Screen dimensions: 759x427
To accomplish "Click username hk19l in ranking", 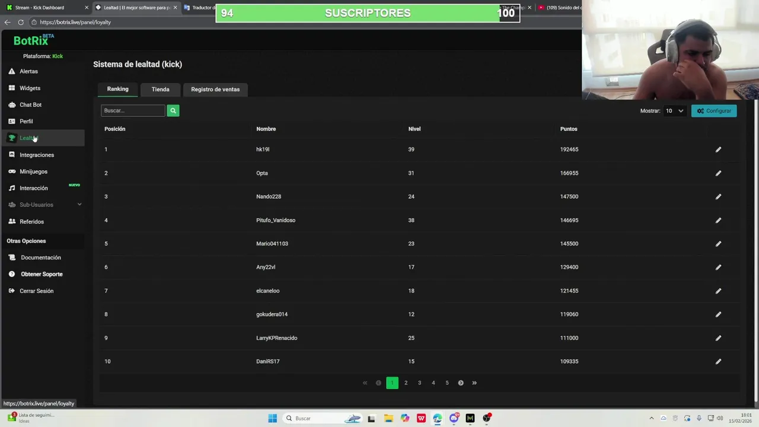I will pos(263,149).
